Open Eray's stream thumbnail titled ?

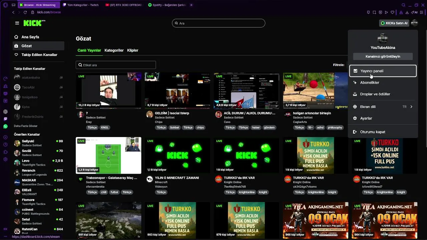click(108, 91)
